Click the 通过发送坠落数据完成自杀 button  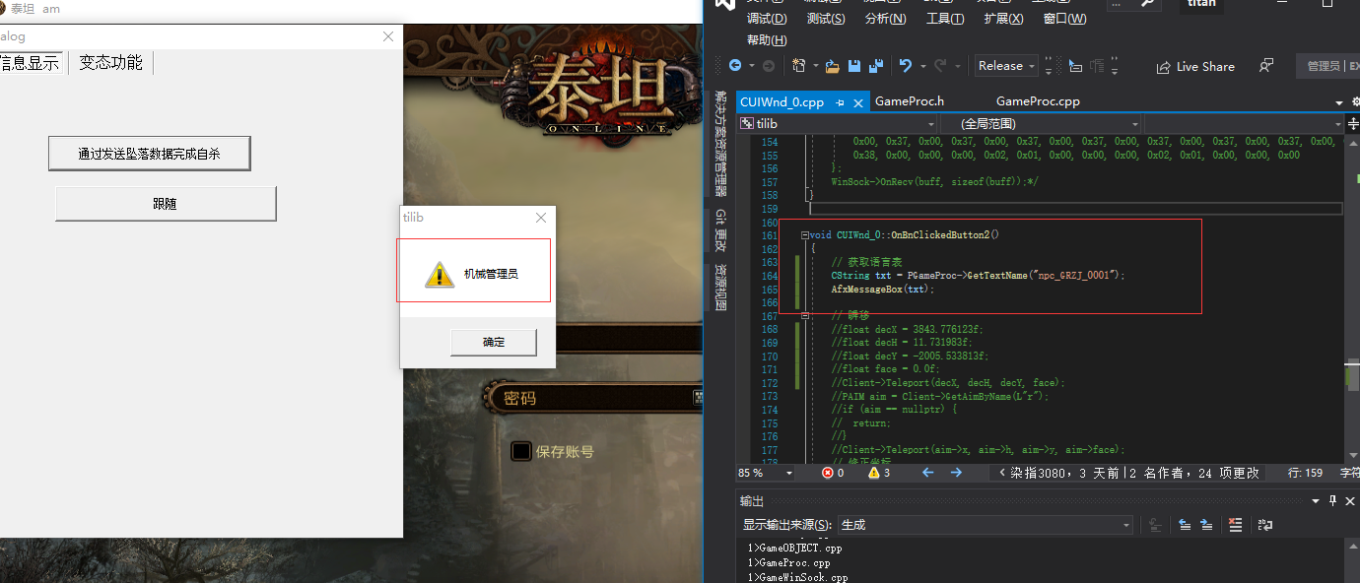coord(150,154)
